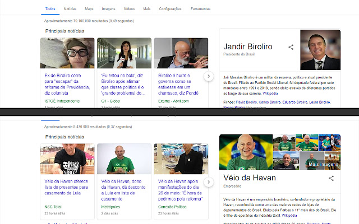Click Conexão Política source label

tap(172, 207)
